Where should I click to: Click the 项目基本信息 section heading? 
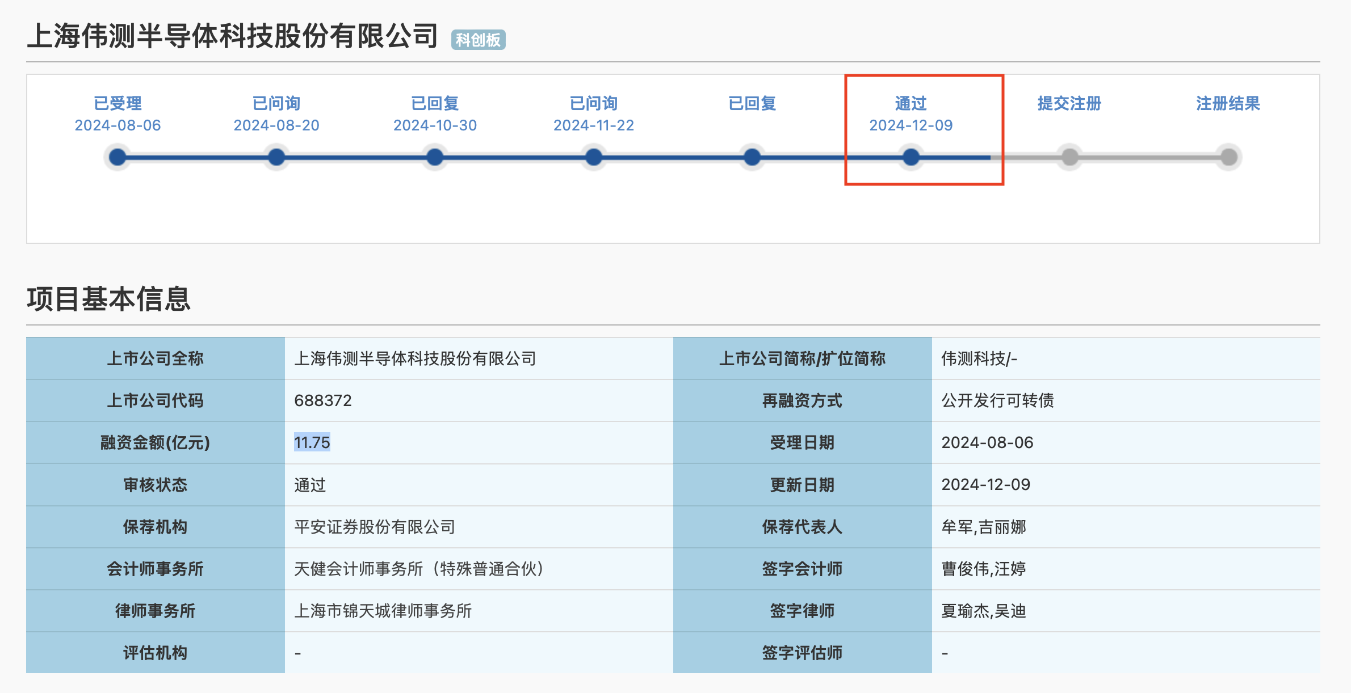tap(108, 299)
